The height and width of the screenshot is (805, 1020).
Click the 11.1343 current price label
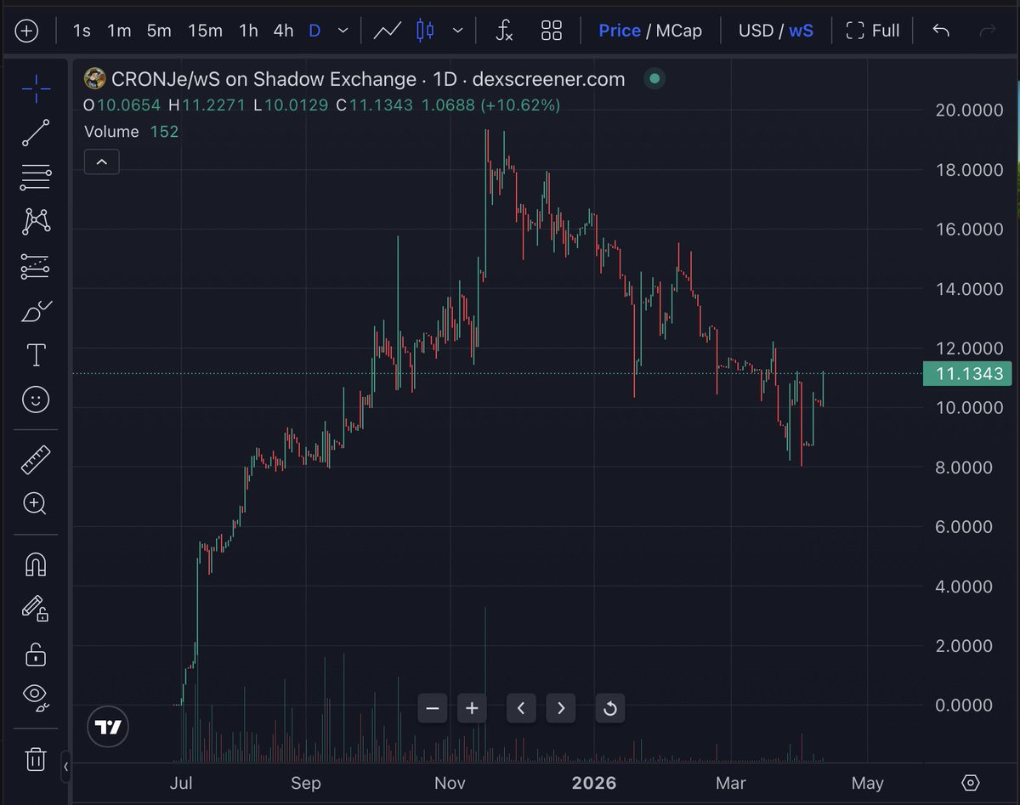[x=968, y=373]
